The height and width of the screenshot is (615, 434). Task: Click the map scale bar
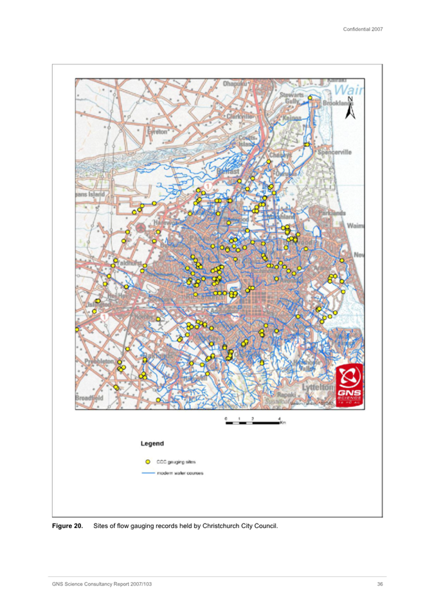pyautogui.click(x=256, y=422)
